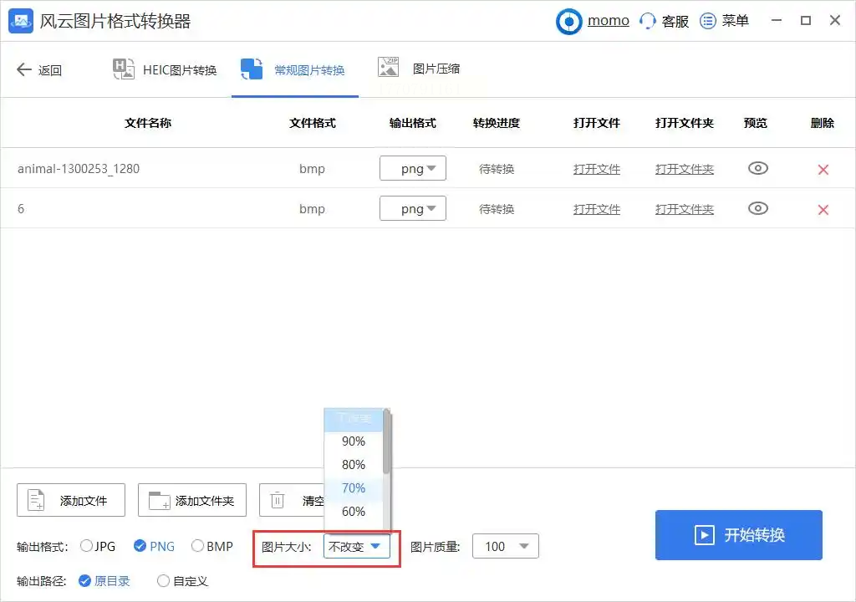Click the add file document icon
The width and height of the screenshot is (856, 602).
pos(36,500)
